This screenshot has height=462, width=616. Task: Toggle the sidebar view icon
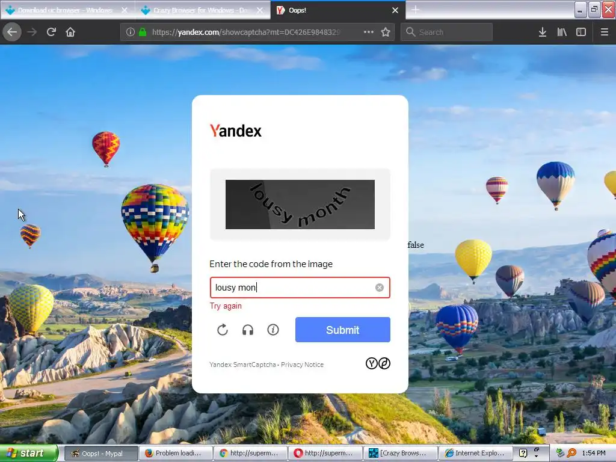click(581, 32)
